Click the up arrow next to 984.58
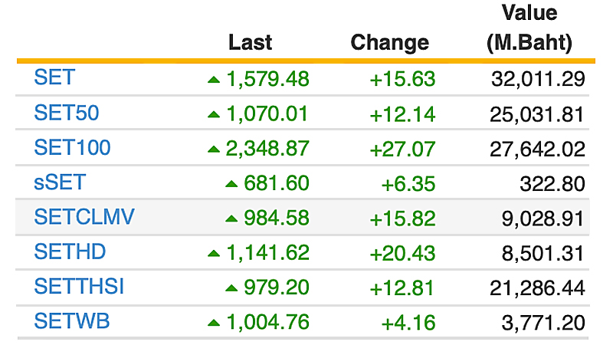 231,219
